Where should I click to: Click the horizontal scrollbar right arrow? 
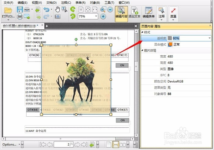click(132, 139)
